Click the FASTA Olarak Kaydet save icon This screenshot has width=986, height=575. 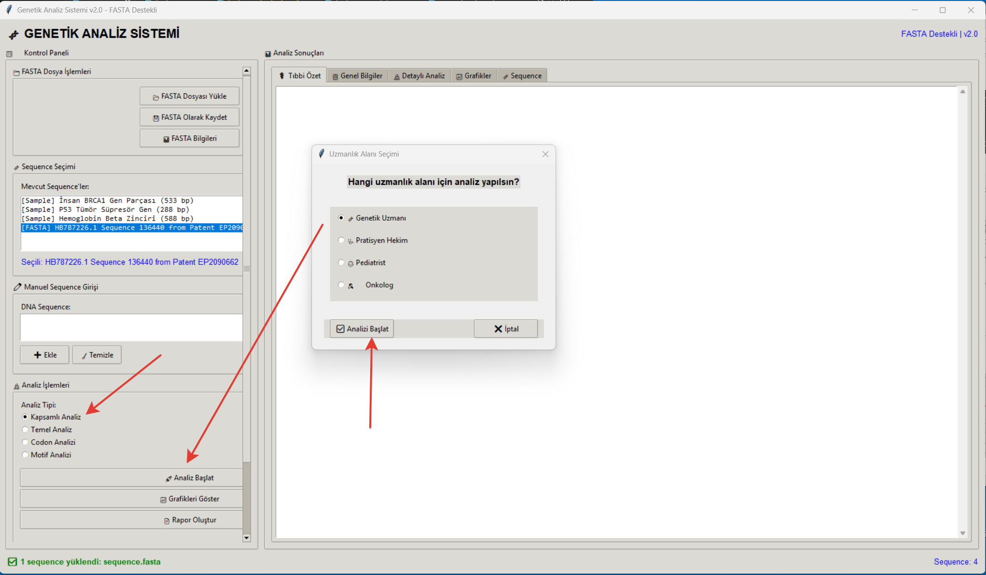pyautogui.click(x=156, y=118)
